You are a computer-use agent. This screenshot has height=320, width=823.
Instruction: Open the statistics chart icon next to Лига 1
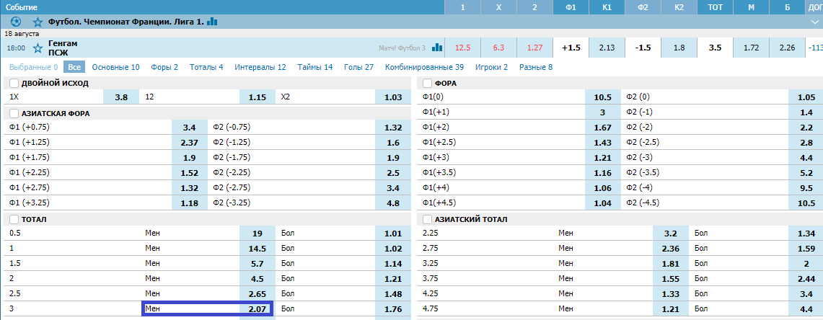212,22
